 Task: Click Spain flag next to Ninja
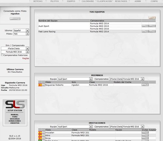point(40,138)
